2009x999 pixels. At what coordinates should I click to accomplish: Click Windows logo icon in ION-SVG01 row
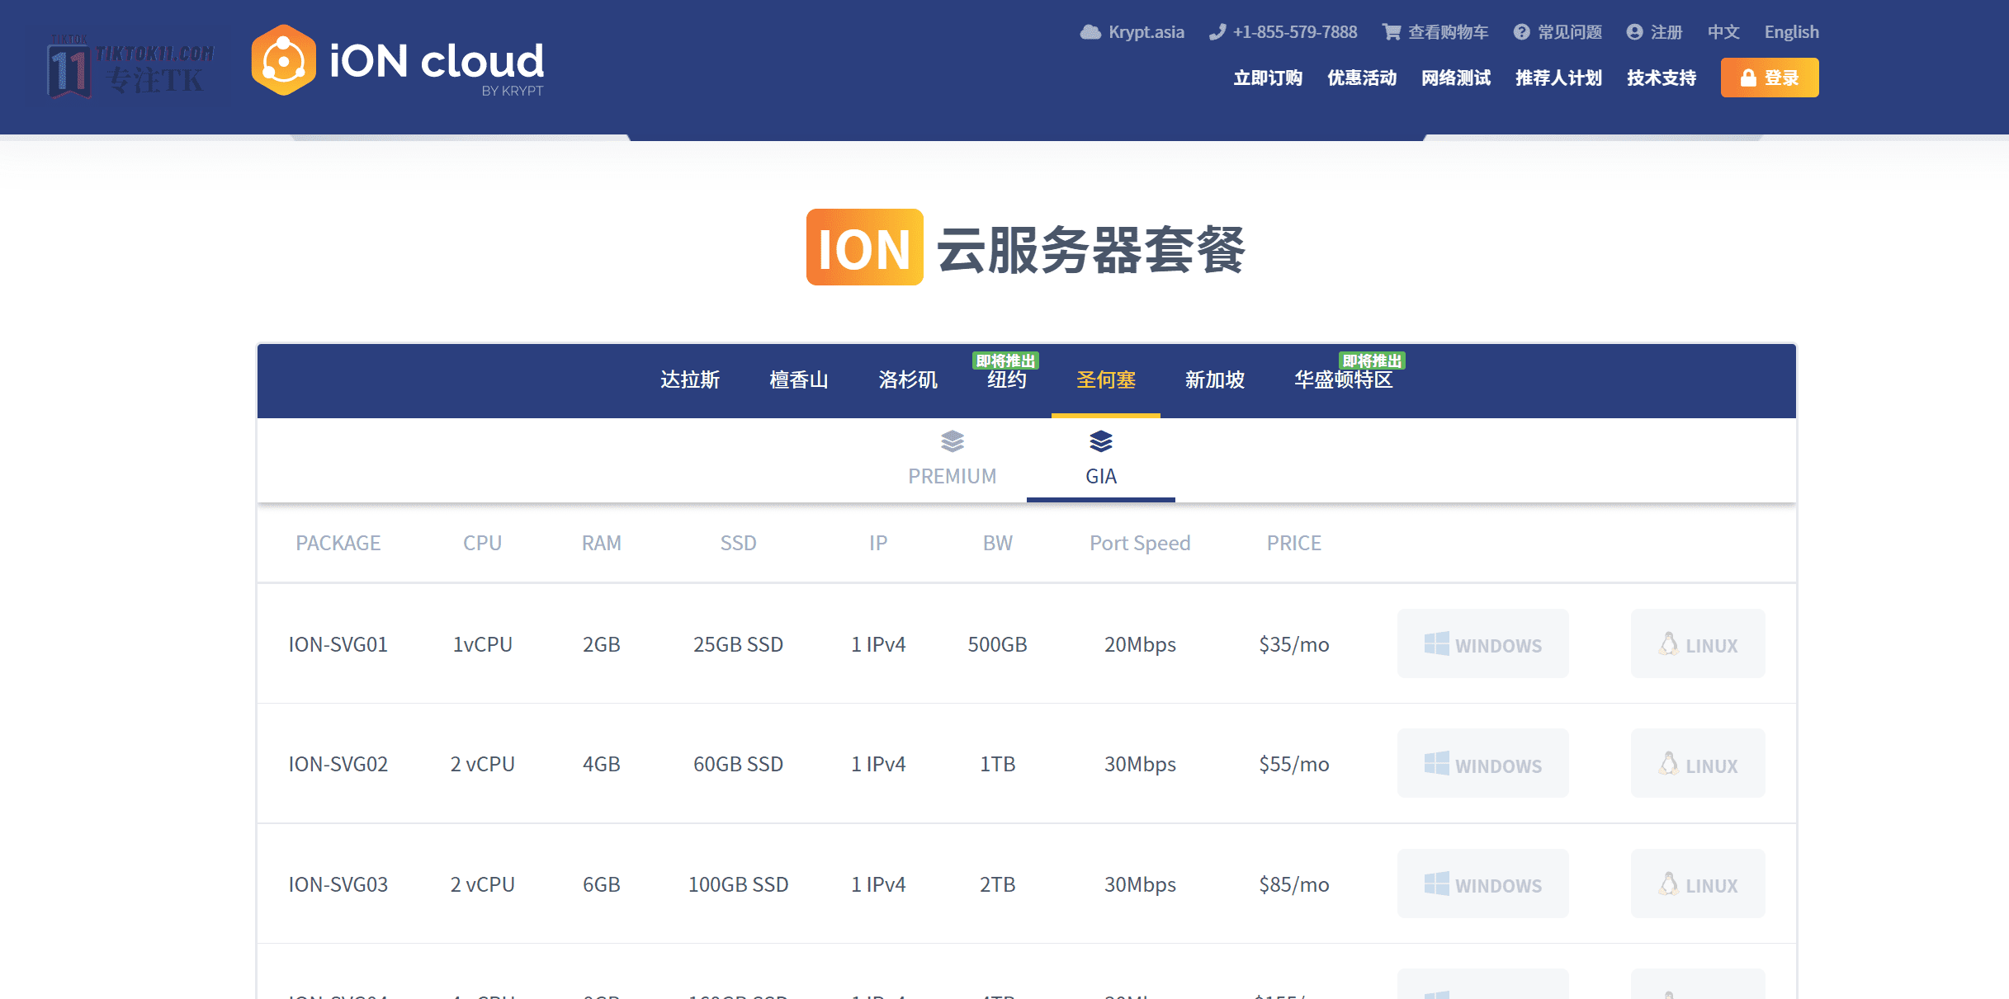[x=1437, y=643]
